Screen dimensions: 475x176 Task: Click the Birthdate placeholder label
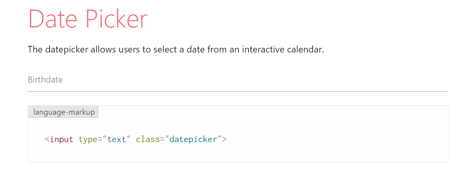(45, 80)
